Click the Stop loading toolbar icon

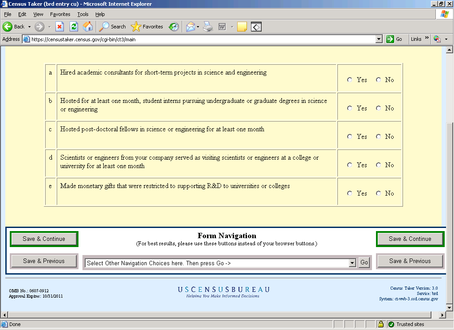[x=59, y=27]
